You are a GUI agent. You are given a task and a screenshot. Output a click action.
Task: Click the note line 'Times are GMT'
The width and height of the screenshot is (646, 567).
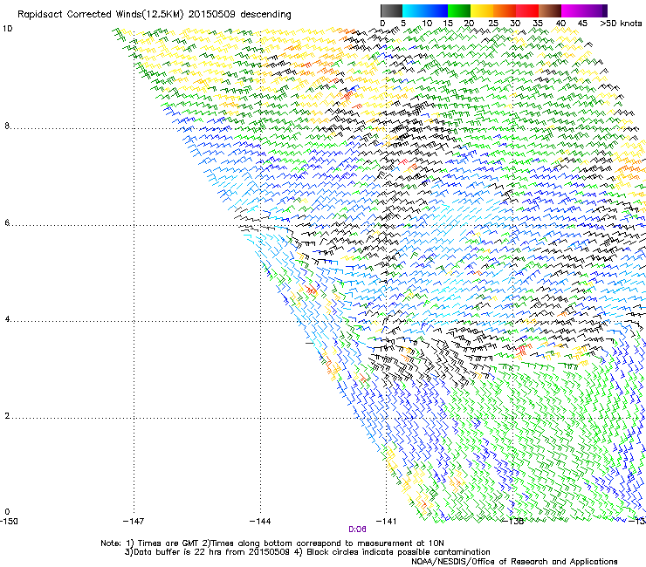[168, 543]
